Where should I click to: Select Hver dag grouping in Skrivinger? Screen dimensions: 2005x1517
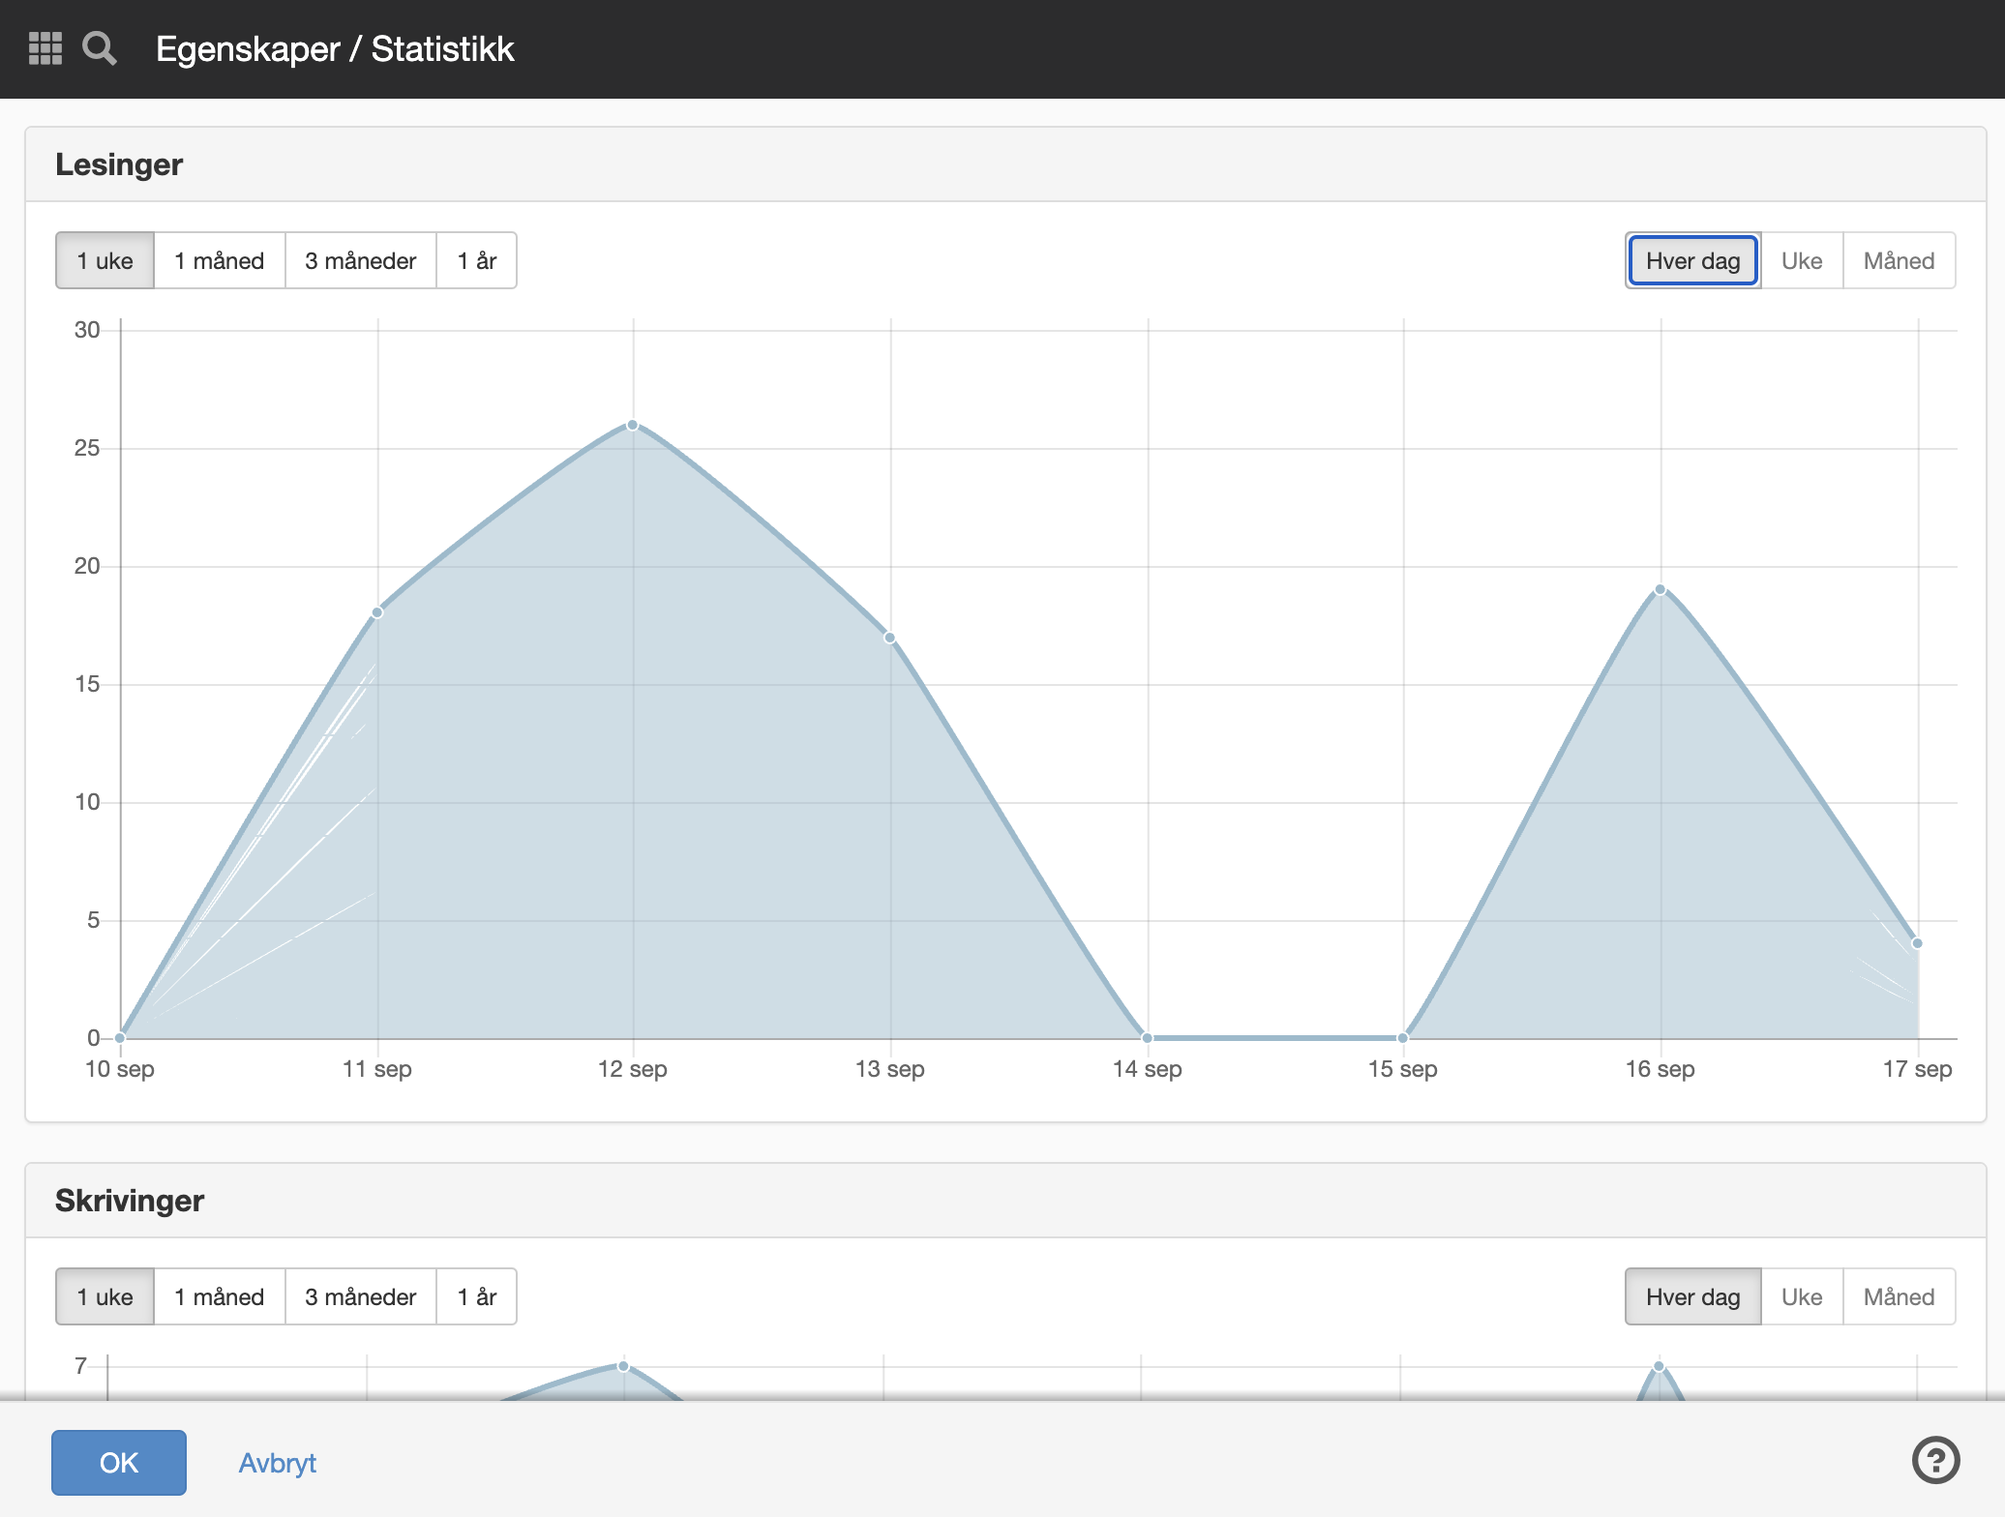1692,1296
